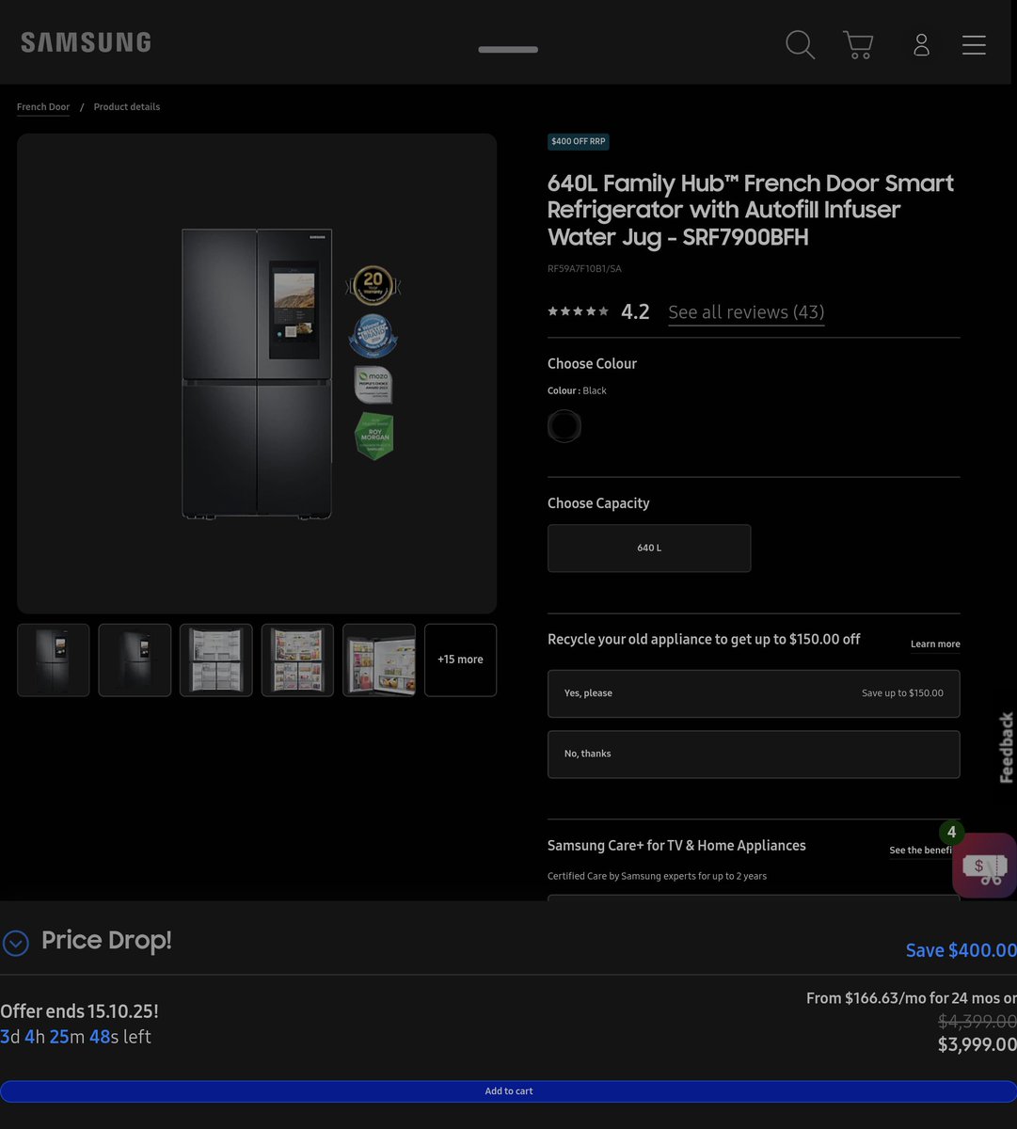The height and width of the screenshot is (1129, 1017).
Task: Collapse the Price Drop banner chevron
Action: 15,942
